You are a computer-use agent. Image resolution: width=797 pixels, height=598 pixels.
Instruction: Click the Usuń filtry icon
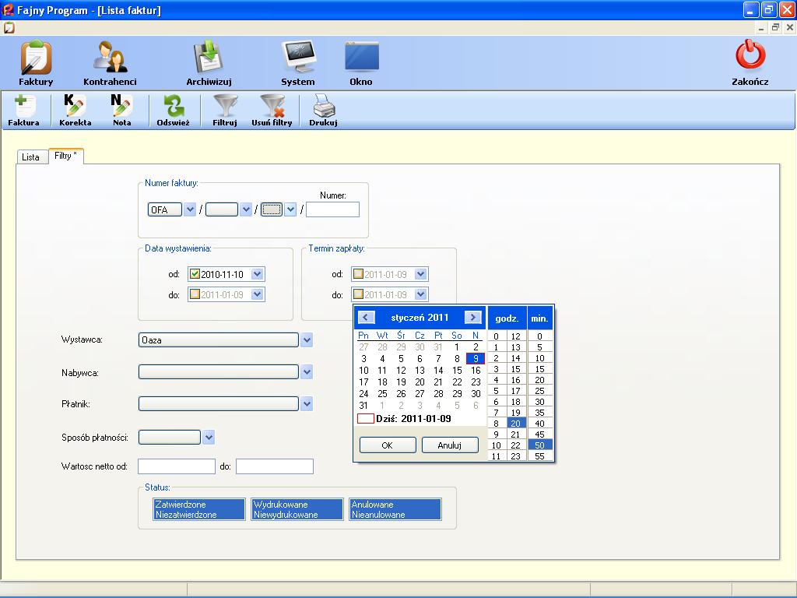(x=272, y=107)
